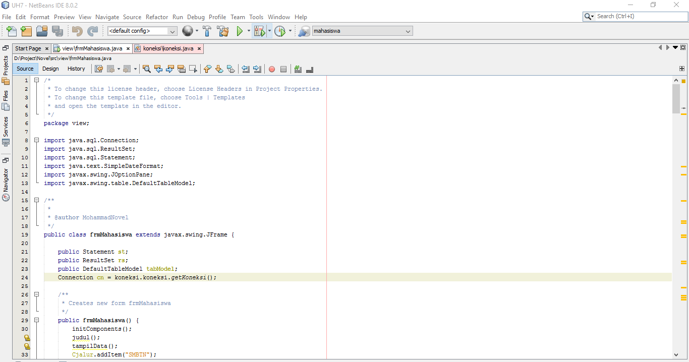The image size is (689, 362).
Task: Open the Refactor menu
Action: 157,17
